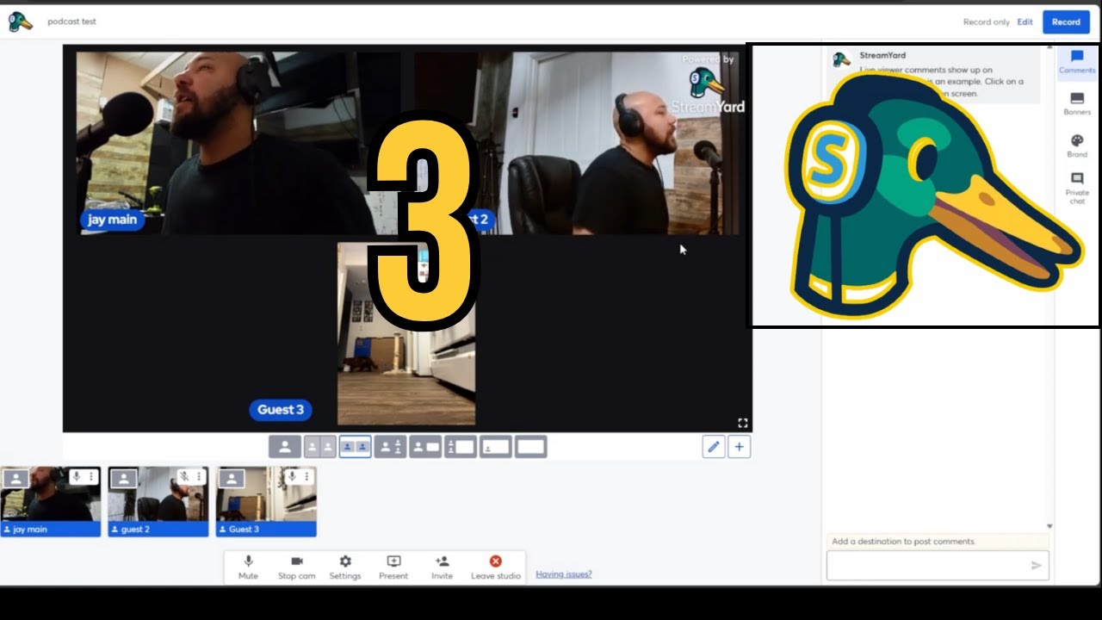Toggle jay main on-stage person button
This screenshot has height=620, width=1102.
[16, 479]
